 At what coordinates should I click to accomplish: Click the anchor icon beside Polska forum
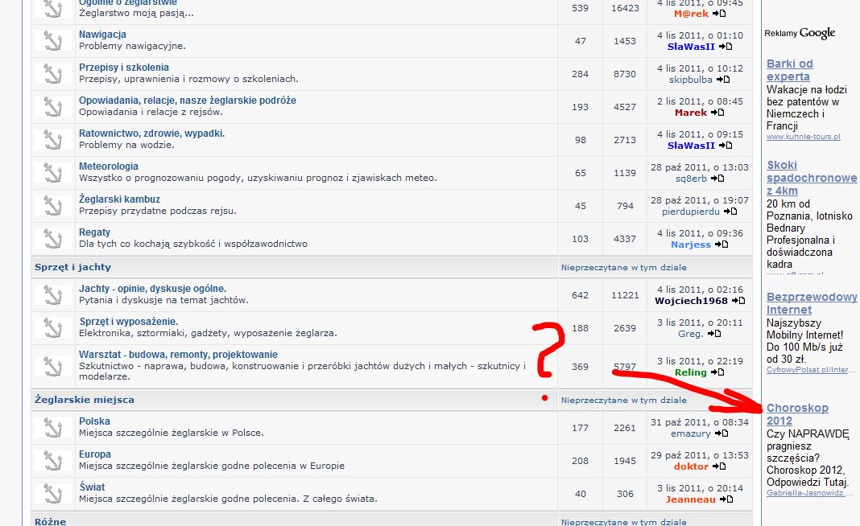click(x=53, y=428)
